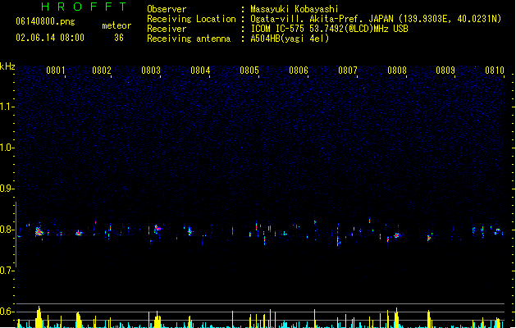516x328 pixels.
Task: Select the filename 06140800.png
Action: tap(45, 21)
